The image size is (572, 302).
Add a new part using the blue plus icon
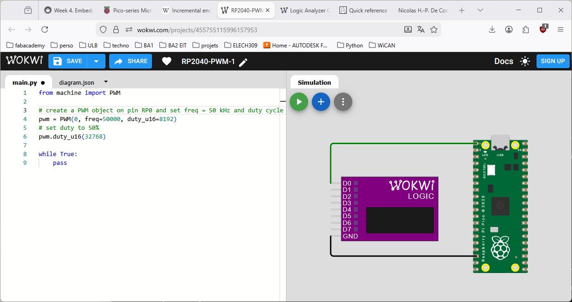point(321,102)
